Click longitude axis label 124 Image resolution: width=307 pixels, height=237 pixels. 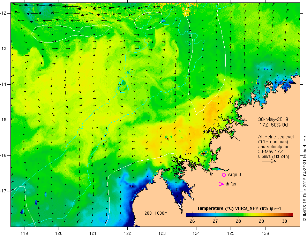[196, 233]
